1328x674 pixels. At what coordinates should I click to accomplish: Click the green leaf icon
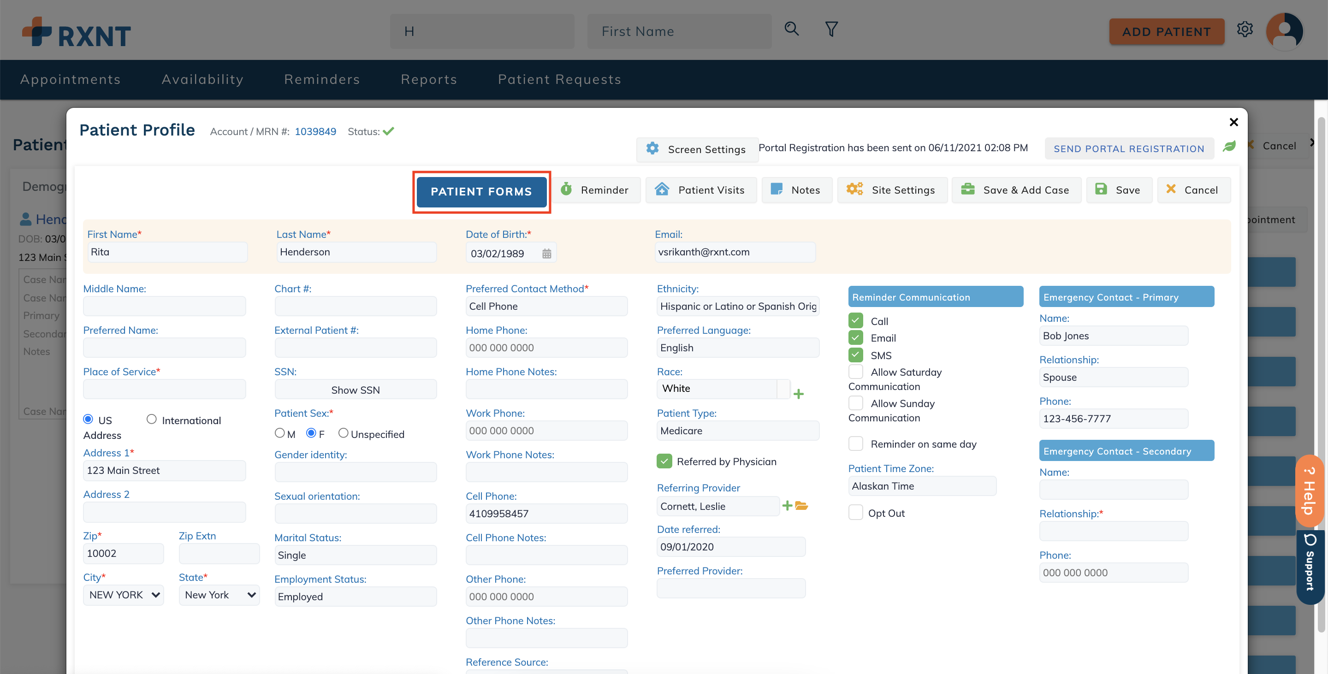point(1229,147)
